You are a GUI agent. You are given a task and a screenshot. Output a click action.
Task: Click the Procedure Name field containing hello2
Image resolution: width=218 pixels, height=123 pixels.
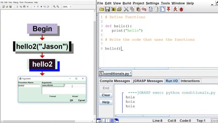29,86
